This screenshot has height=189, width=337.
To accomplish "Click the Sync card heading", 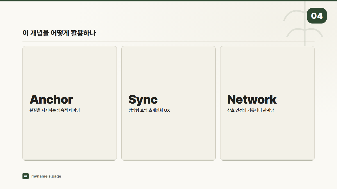I will [143, 99].
